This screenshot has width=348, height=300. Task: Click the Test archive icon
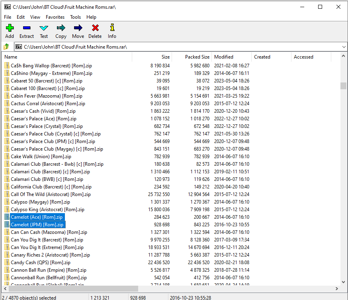[44, 28]
